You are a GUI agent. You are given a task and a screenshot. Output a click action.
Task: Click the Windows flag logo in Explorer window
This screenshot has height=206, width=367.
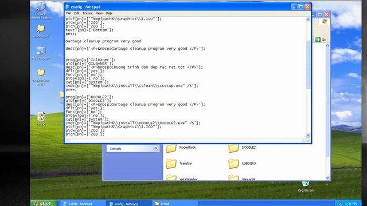(325, 22)
